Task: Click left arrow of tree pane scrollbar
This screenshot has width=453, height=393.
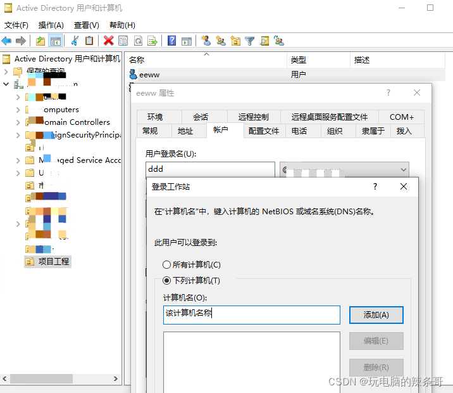Action: pyautogui.click(x=4, y=378)
